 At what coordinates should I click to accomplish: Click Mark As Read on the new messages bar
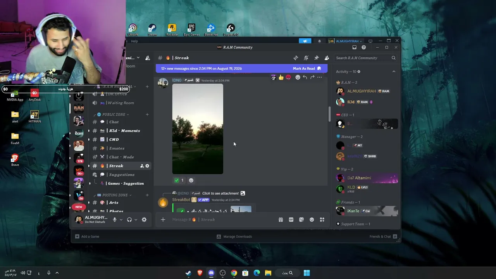(x=307, y=69)
